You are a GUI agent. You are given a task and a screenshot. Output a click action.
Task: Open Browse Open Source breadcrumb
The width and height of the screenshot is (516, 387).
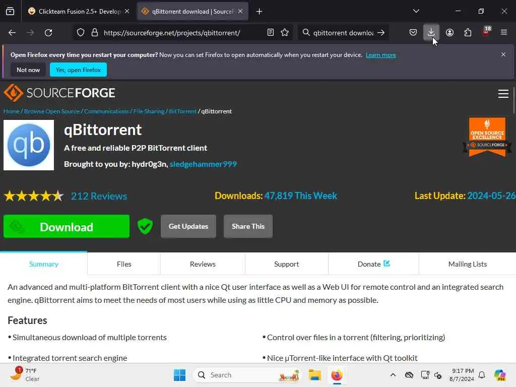52,111
